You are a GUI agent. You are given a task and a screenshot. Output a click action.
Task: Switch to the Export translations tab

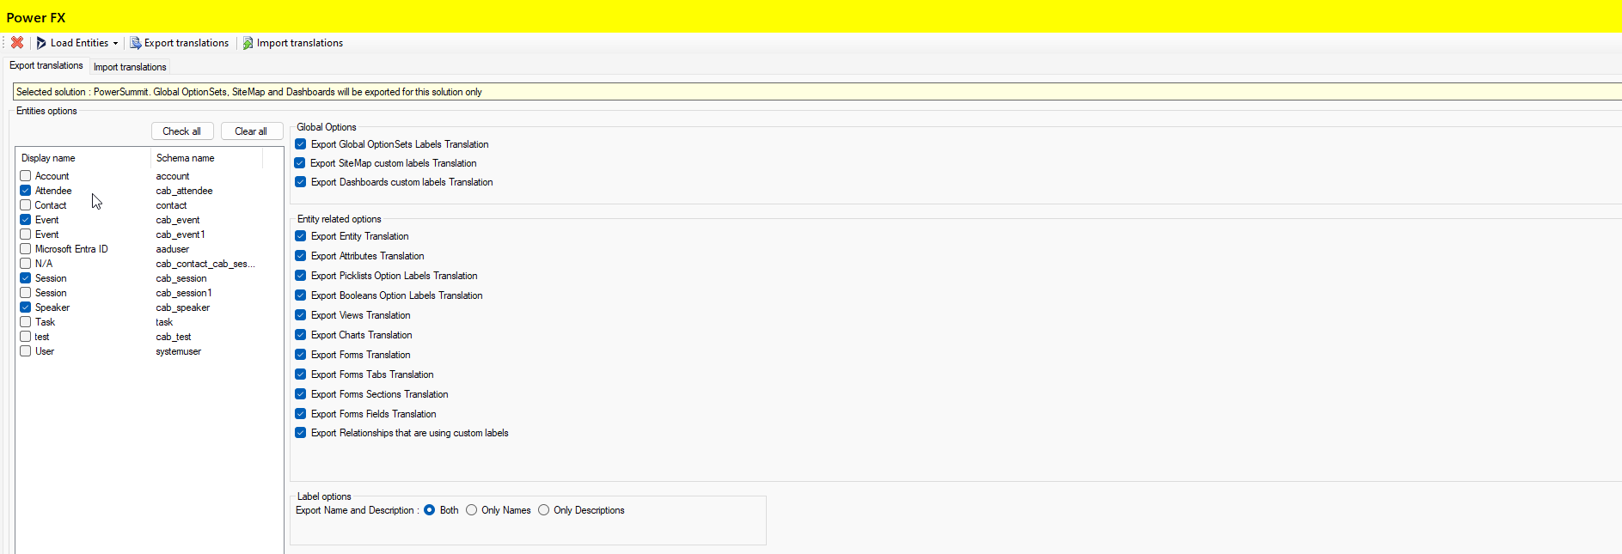[x=46, y=65]
